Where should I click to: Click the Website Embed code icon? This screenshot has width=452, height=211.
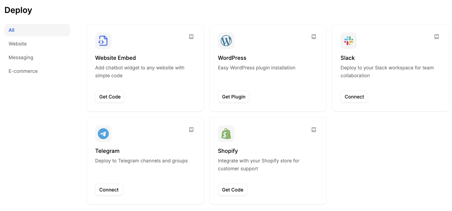[103, 41]
